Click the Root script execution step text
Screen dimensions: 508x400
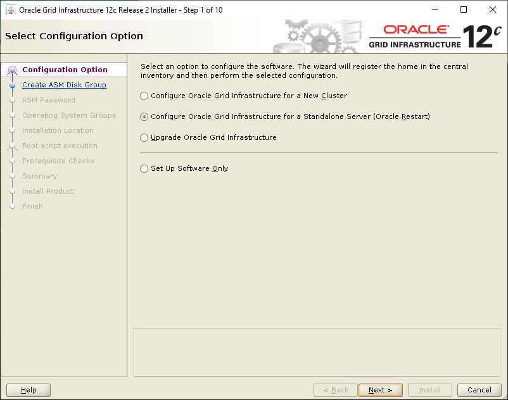pos(60,146)
